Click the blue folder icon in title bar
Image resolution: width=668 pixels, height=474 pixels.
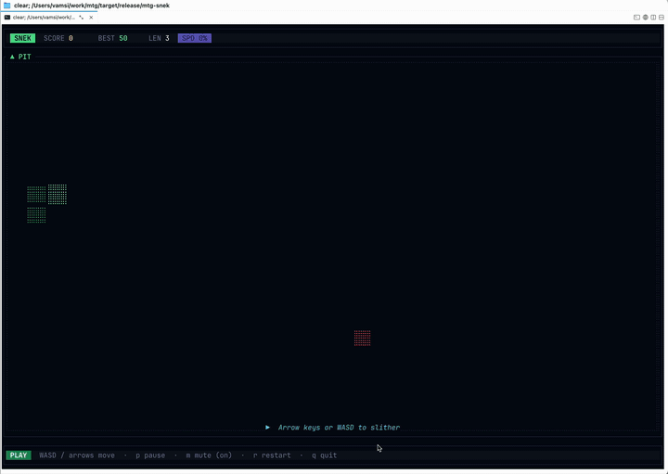(x=6, y=6)
